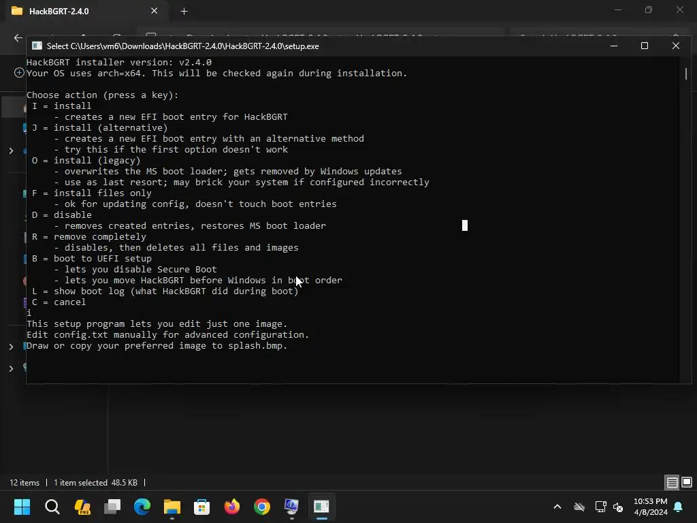
Task: Click the Explorer New item plus icon
Action: pyautogui.click(x=19, y=72)
